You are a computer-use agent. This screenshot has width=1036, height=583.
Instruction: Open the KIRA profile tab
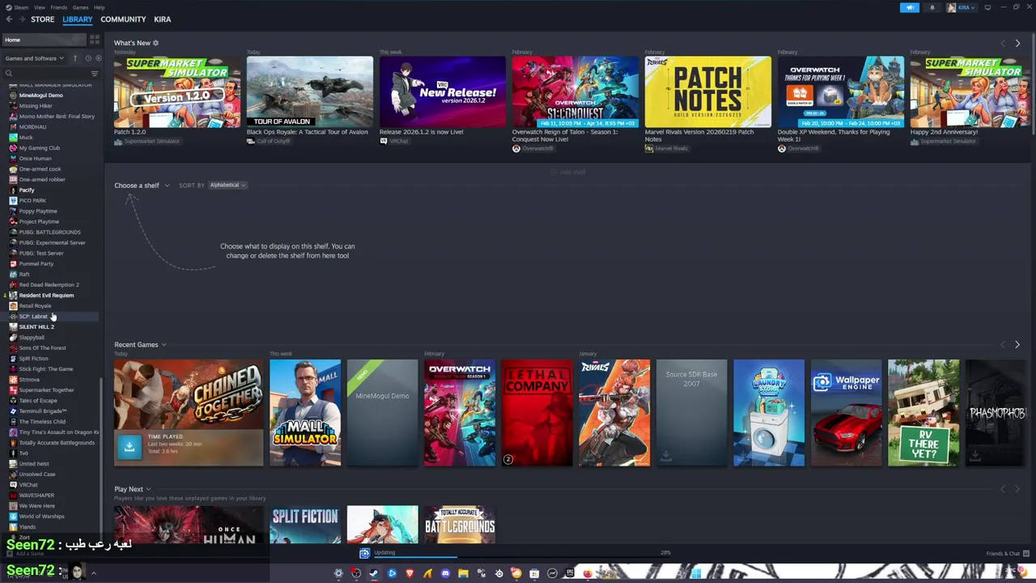(163, 19)
